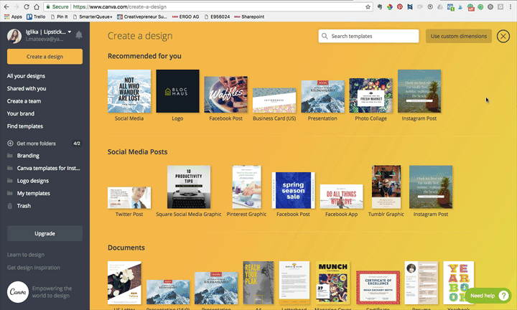Open Canva templates for Inst... folder
The image size is (517, 310).
coord(49,169)
